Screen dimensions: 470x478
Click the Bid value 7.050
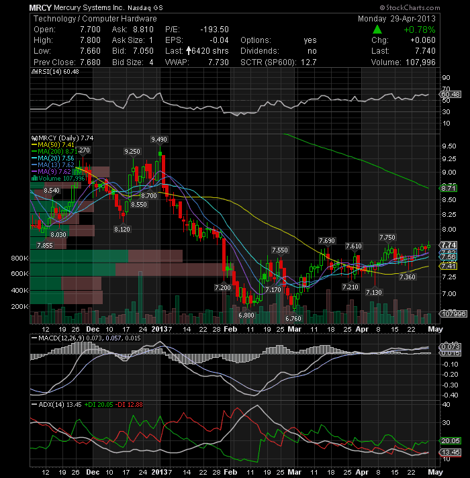pos(143,51)
